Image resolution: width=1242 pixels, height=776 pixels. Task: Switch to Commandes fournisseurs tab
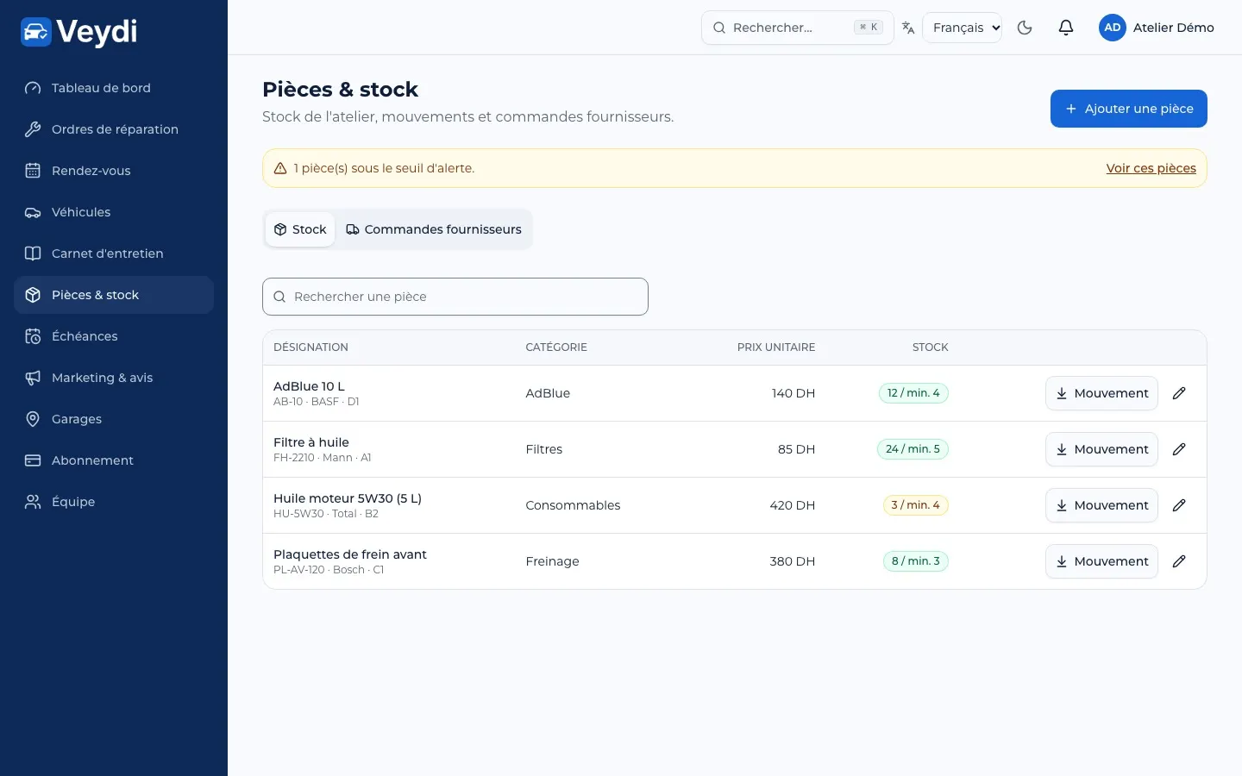tap(434, 229)
